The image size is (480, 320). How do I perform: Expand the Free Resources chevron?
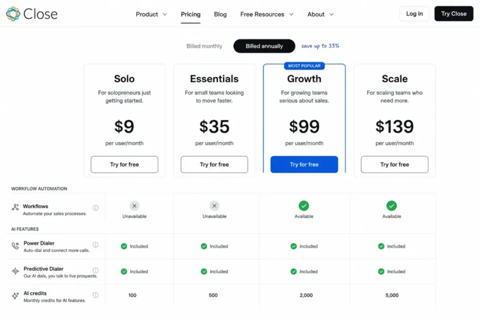292,15
